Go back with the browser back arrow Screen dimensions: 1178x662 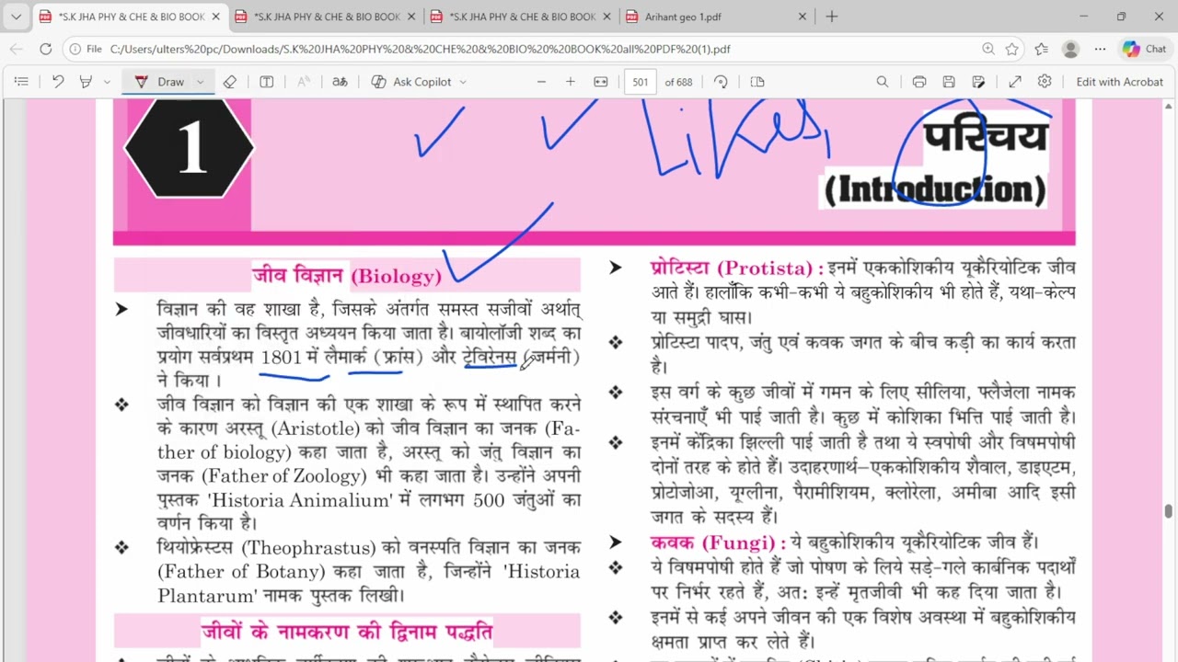coord(17,49)
